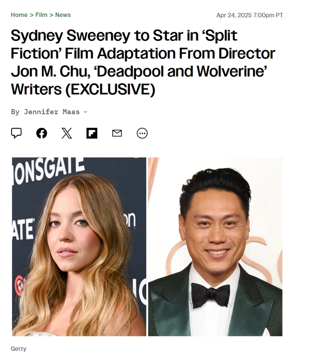Open the News breadcrumb link
This screenshot has height=359, width=312.
(x=63, y=15)
